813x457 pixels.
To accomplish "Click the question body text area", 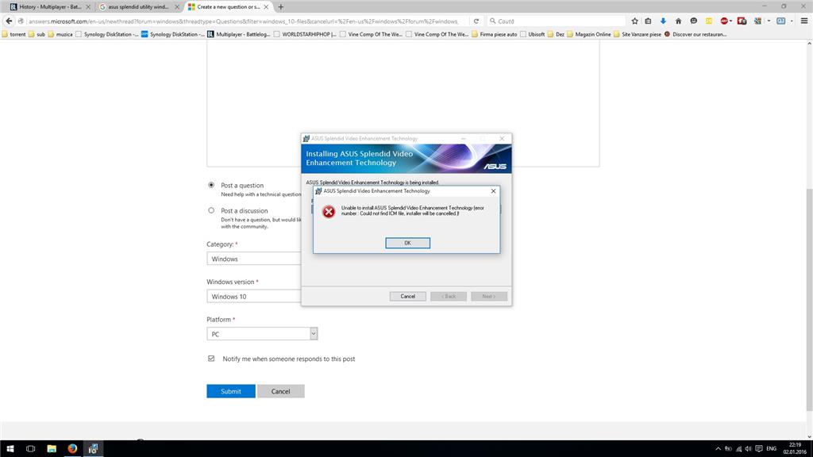I will 403,104.
